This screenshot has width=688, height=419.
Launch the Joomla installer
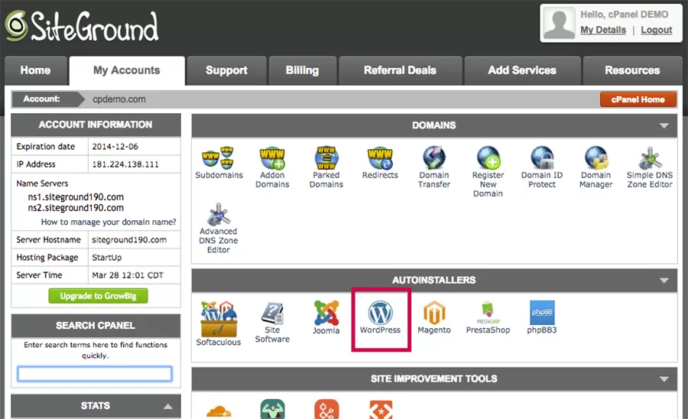tap(326, 317)
